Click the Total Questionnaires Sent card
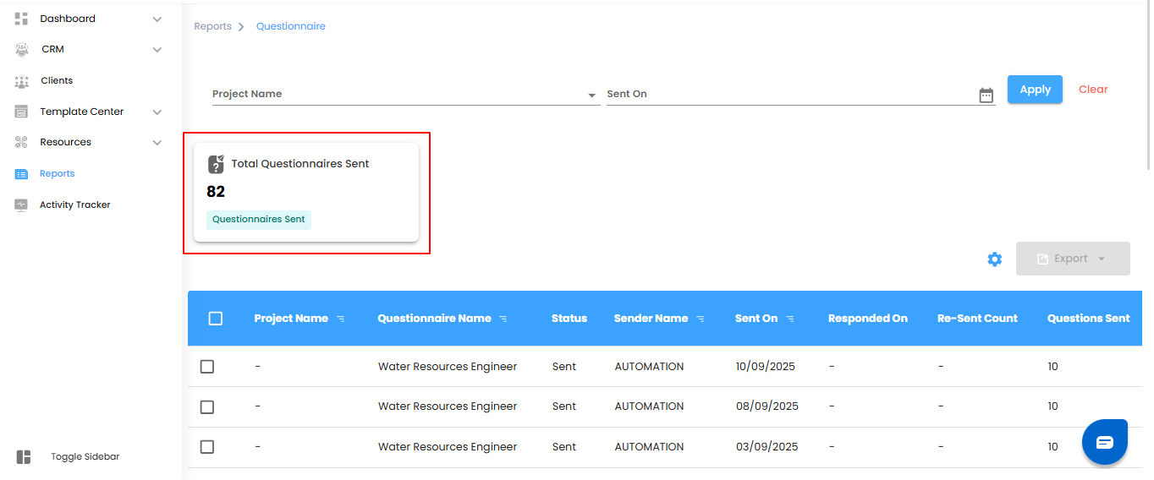This screenshot has width=1154, height=480. coord(306,192)
